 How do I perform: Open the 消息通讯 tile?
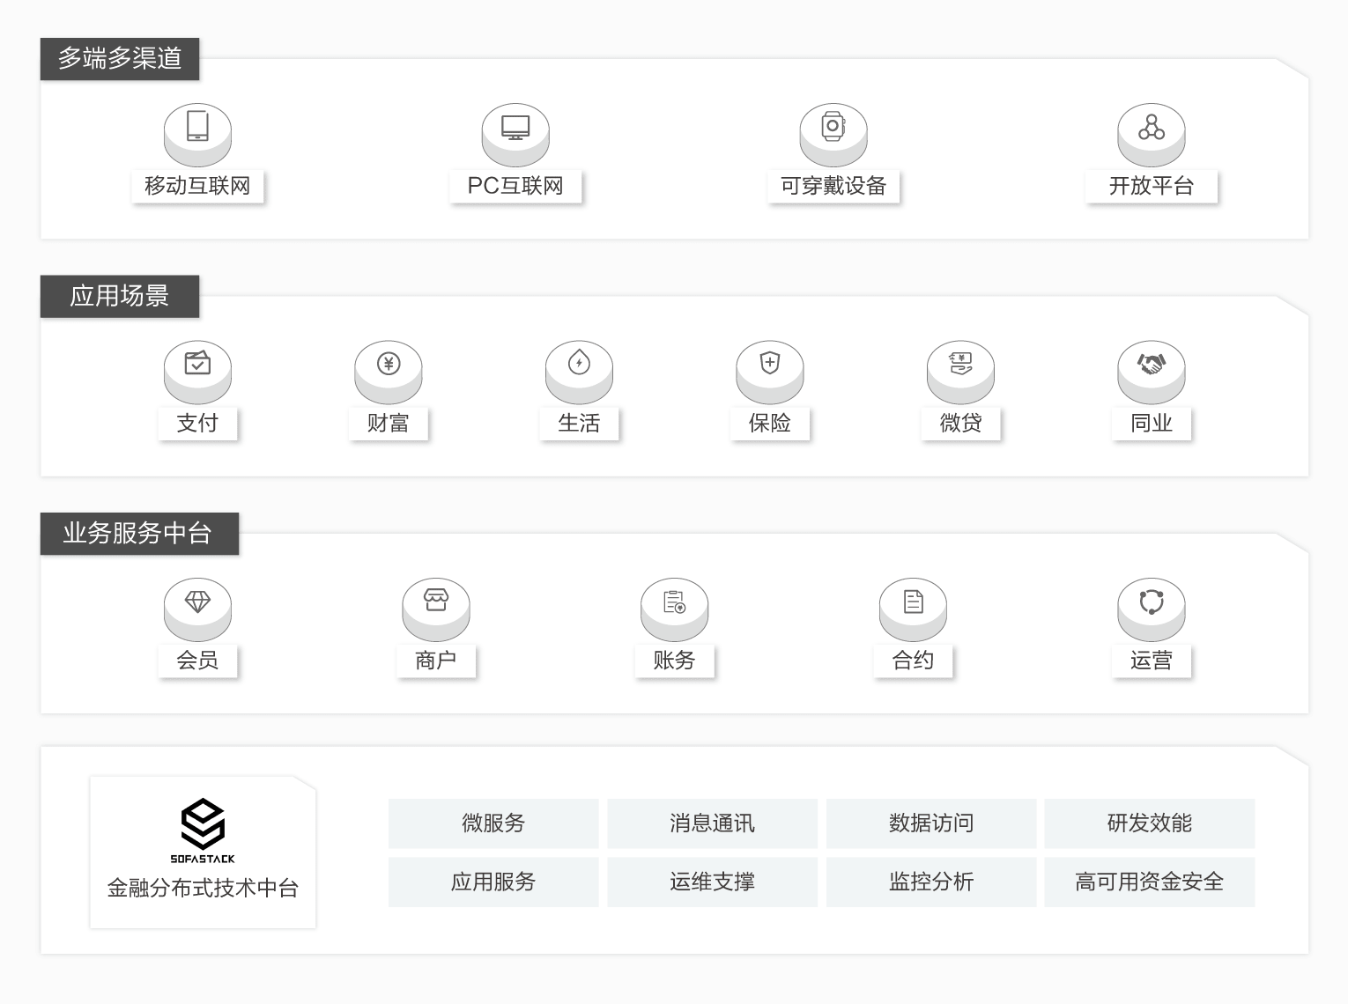(712, 823)
